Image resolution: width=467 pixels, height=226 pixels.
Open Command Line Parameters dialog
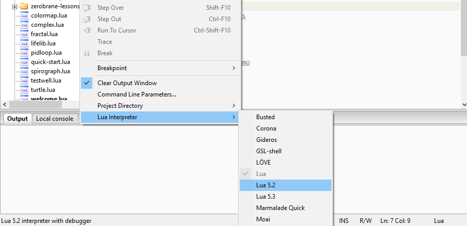[x=137, y=94]
